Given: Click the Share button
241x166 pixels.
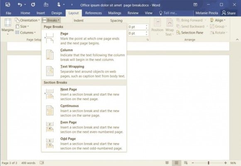Looking at the screenshot, I should pyautogui.click(x=229, y=13).
